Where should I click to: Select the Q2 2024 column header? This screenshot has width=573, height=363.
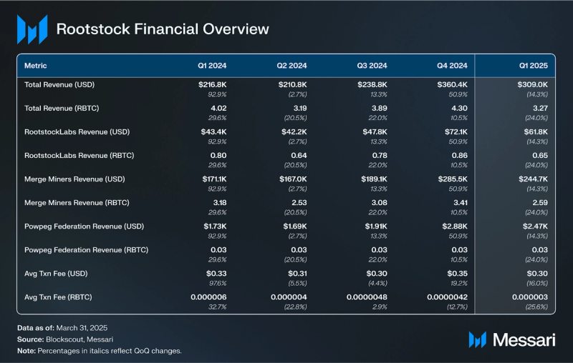coord(292,66)
